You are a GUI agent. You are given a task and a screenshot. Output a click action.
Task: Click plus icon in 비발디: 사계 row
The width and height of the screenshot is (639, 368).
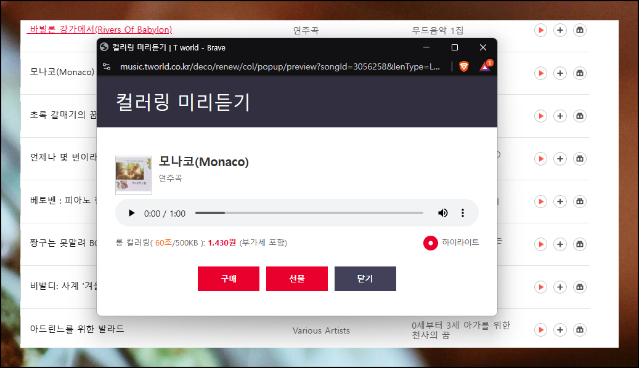560,287
